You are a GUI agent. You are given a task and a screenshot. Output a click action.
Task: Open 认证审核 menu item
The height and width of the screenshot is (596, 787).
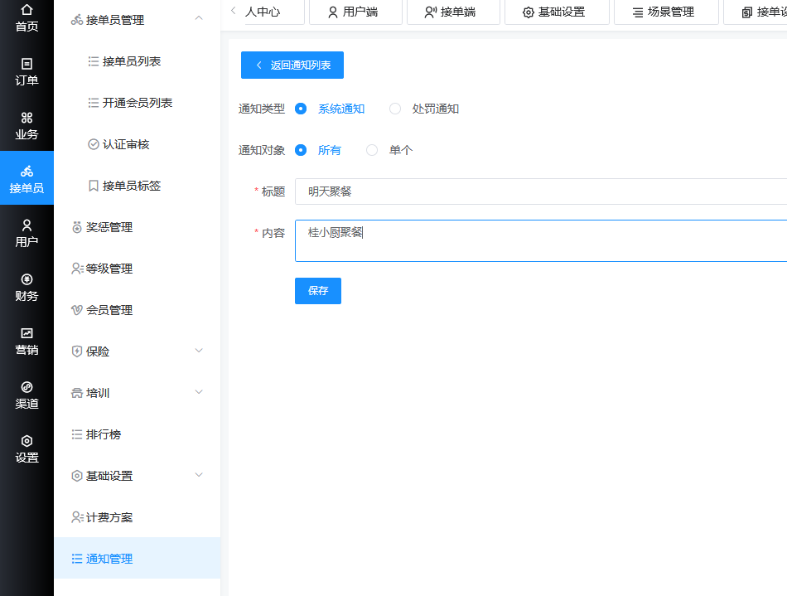[137, 144]
